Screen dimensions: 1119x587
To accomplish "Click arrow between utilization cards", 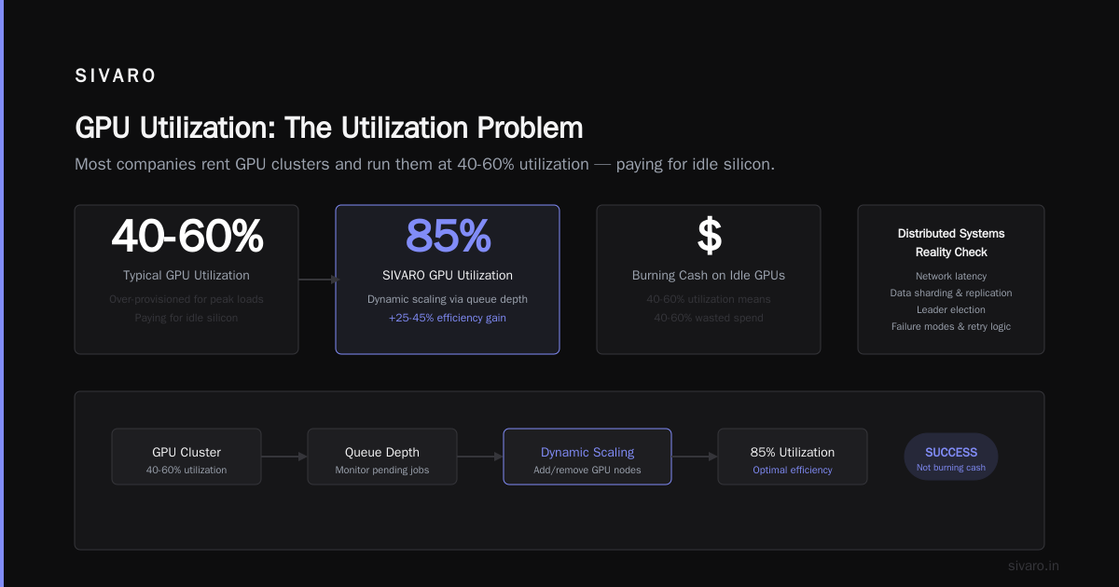I will click(319, 279).
